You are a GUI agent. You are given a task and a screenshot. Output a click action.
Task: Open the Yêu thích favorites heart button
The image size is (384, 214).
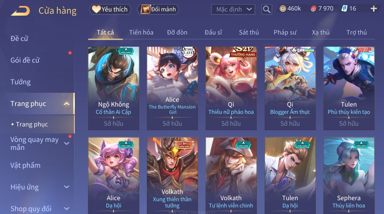point(110,9)
